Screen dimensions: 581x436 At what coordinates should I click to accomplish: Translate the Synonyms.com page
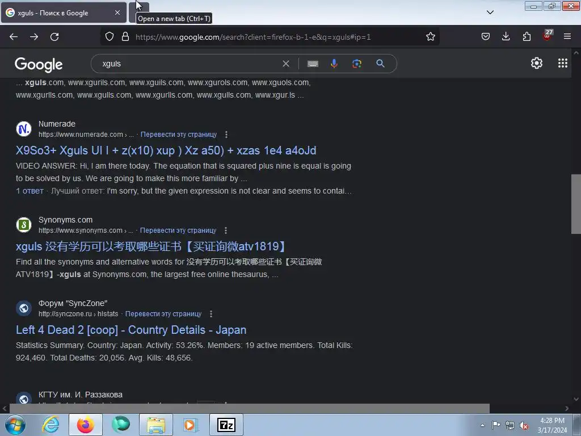[178, 230]
